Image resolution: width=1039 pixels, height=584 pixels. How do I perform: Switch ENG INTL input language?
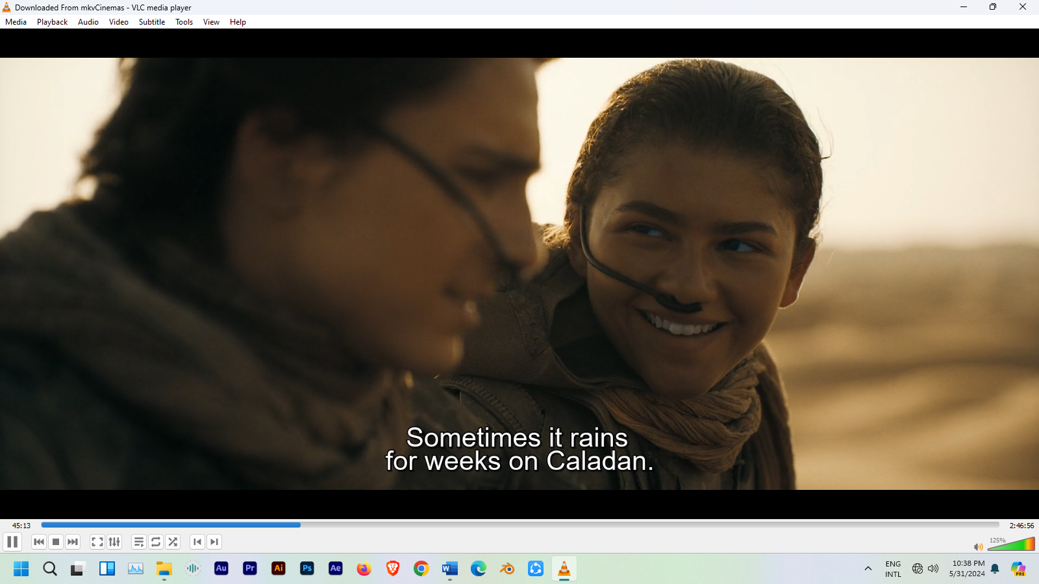coord(894,569)
